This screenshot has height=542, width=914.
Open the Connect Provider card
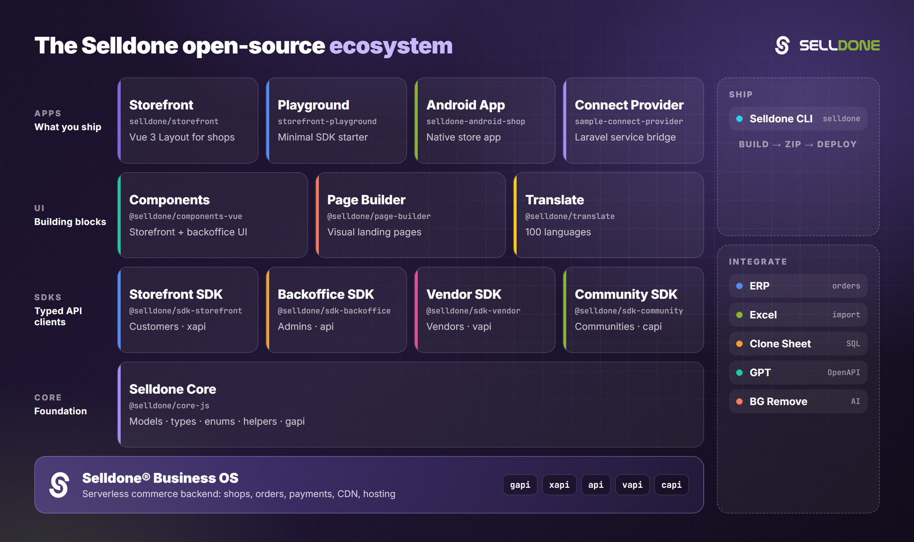point(634,121)
